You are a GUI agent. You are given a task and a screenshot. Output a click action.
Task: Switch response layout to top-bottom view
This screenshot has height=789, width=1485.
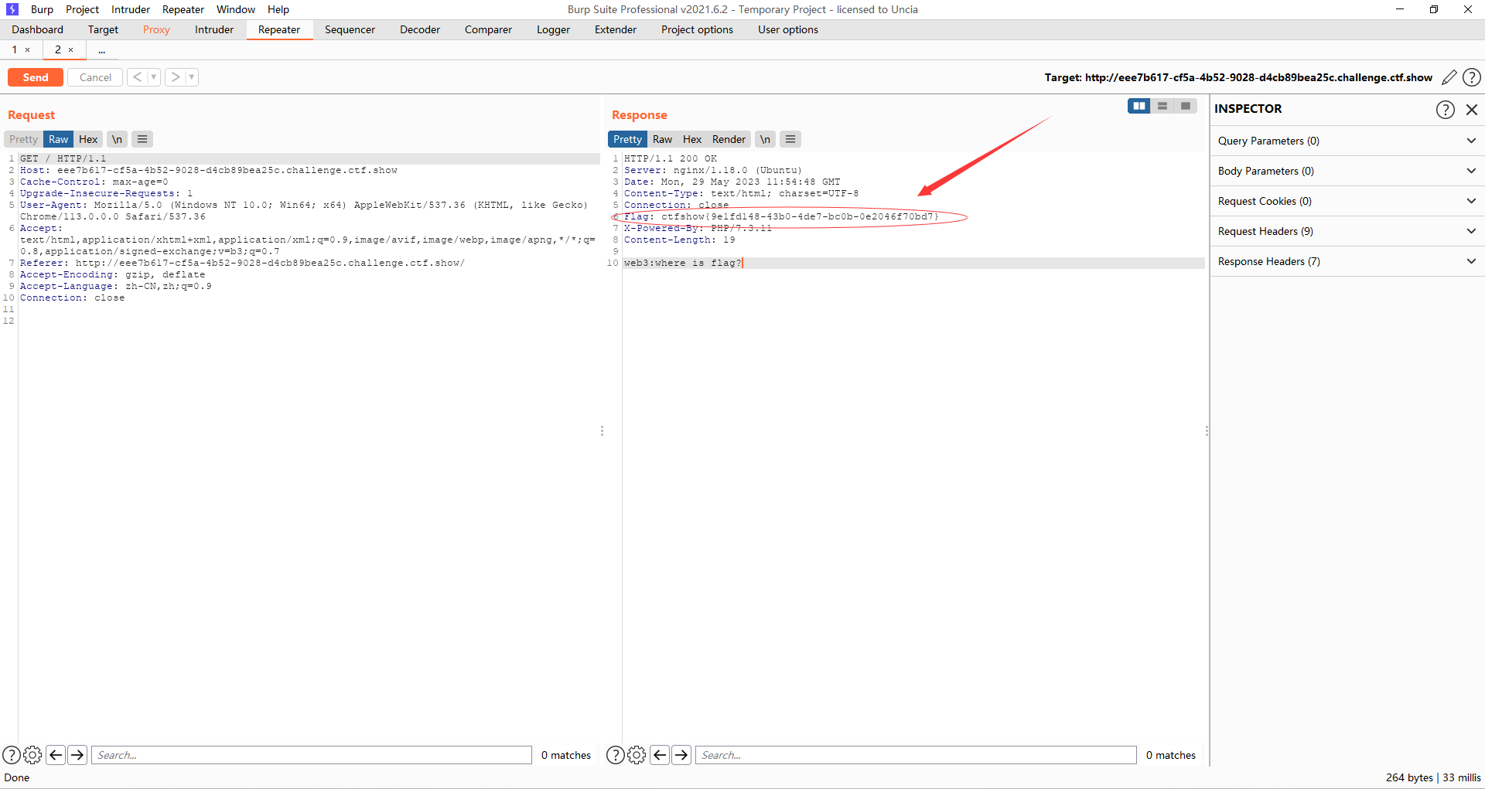pos(1162,106)
